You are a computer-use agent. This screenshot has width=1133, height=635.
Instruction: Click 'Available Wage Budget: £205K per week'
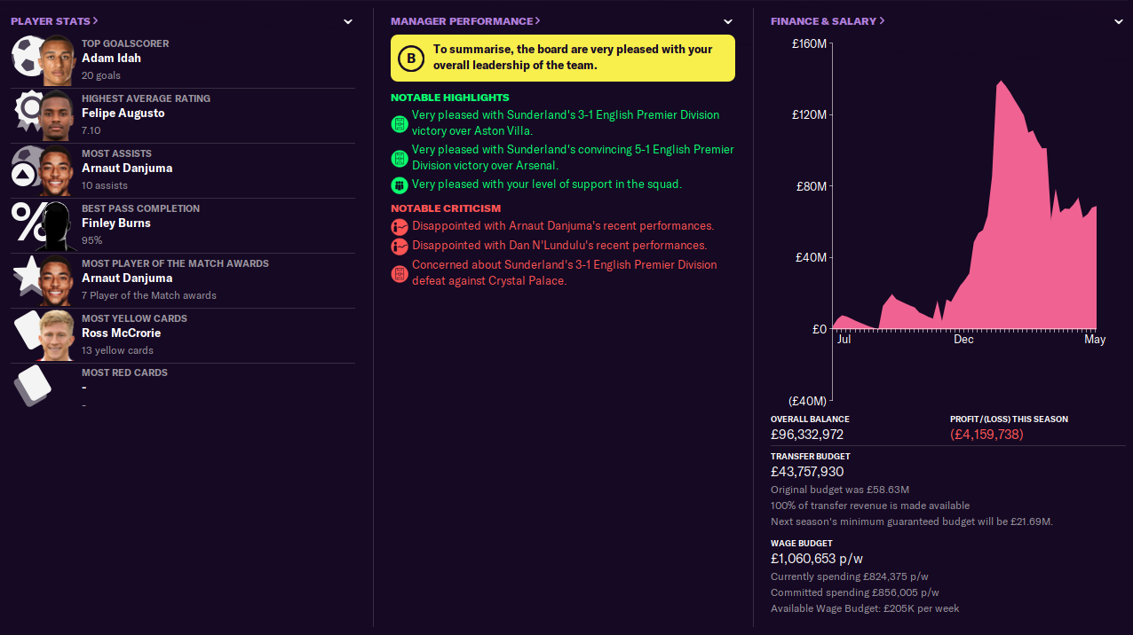[x=865, y=608]
